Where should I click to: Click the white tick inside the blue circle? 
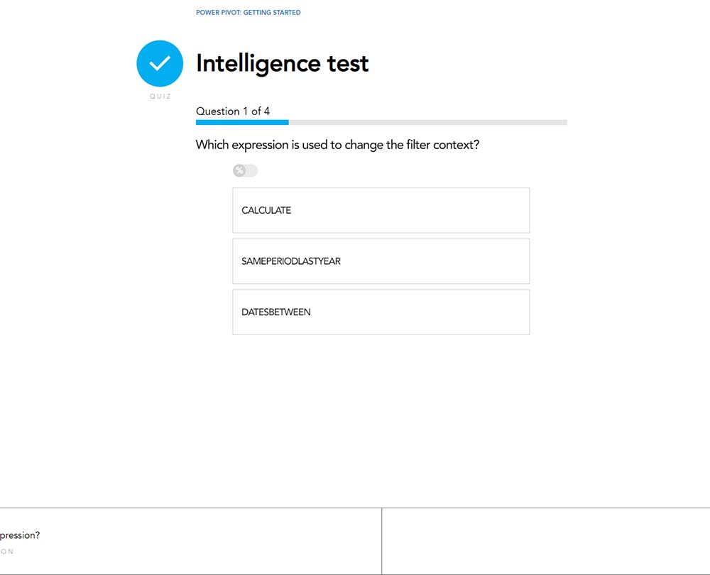[x=160, y=63]
